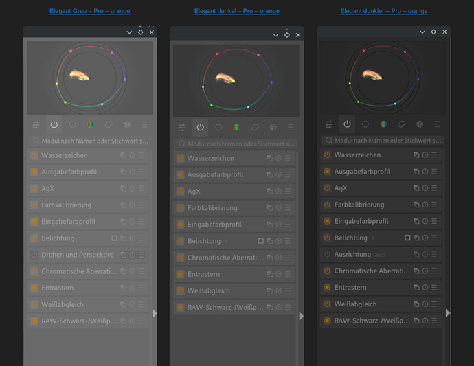Image resolution: width=474 pixels, height=366 pixels.
Task: Toggle Drehen und Perspektive module on
Action: (34, 255)
